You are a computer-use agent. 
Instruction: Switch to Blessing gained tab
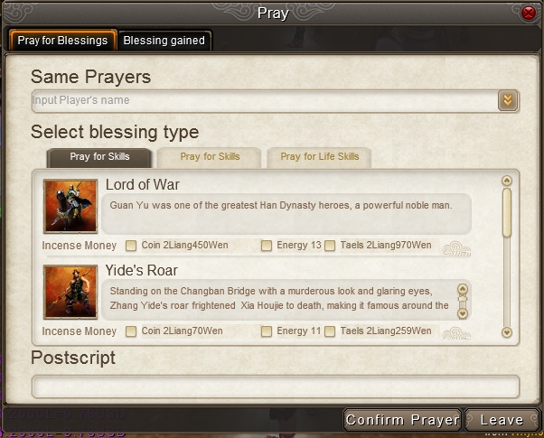[x=164, y=41]
